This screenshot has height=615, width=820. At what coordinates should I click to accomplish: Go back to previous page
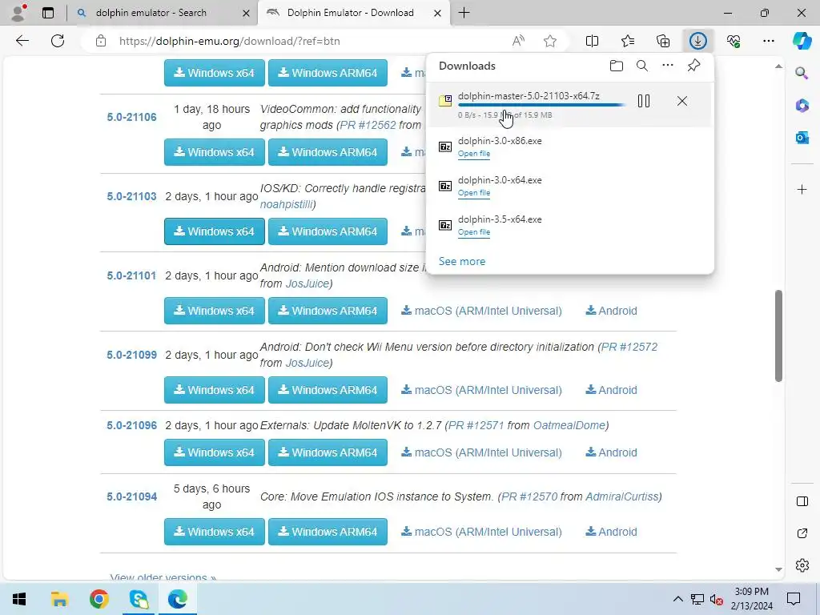22,41
